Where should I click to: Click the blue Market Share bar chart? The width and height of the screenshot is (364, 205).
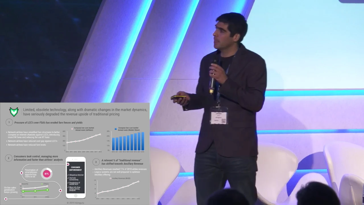125,140
